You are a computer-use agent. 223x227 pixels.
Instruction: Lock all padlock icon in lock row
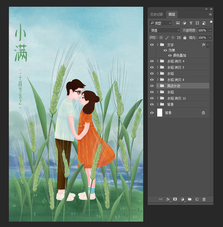(x=185, y=38)
